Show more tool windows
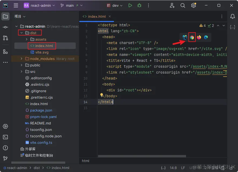Viewport: 238px width, 172px height. (5, 62)
